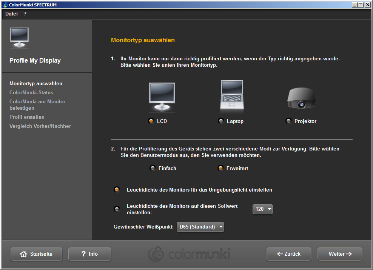Select Leuchtdichte auf diesen Sollwert einstellen option
Image resolution: width=373 pixels, height=270 pixels.
coord(117,209)
